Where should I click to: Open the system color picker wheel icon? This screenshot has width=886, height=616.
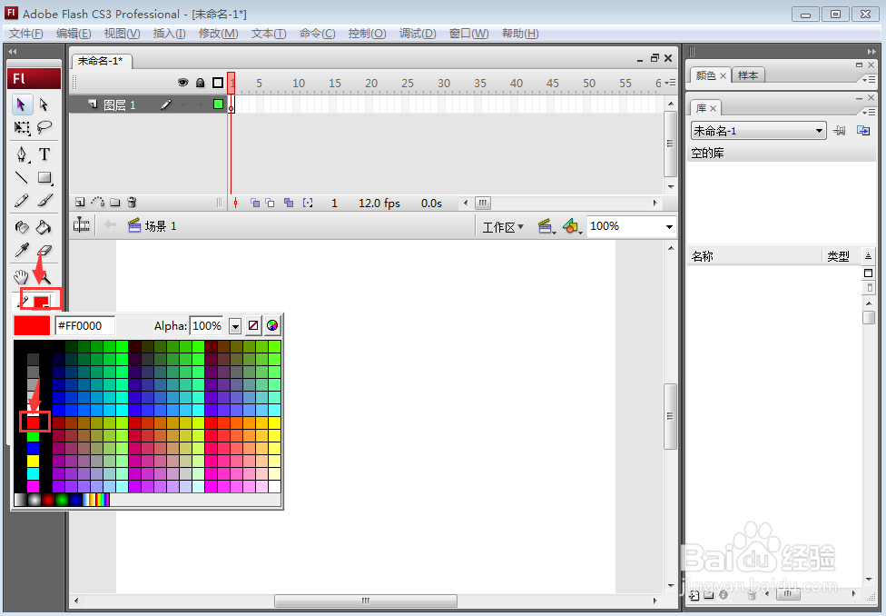(x=272, y=325)
